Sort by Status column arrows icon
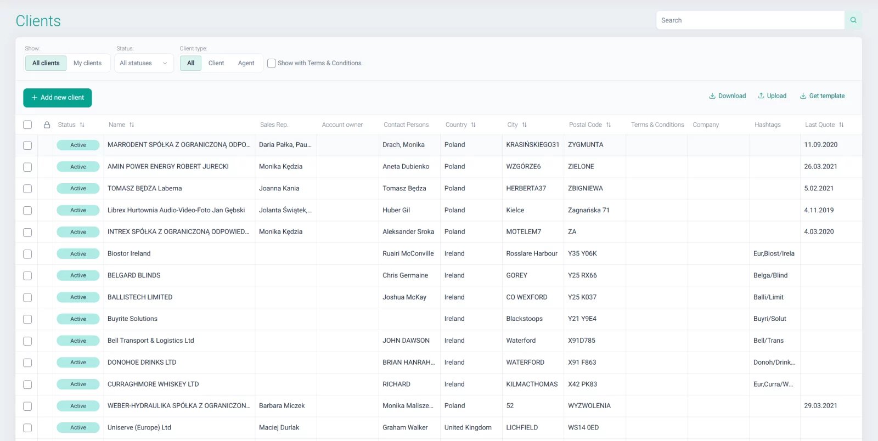 [82, 125]
